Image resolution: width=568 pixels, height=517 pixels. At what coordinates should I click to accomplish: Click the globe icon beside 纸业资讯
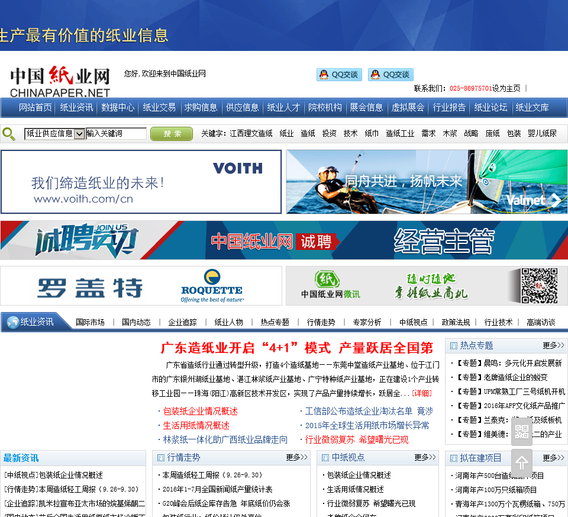tap(12, 322)
